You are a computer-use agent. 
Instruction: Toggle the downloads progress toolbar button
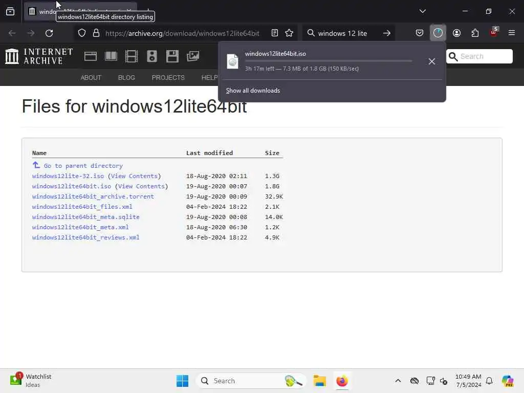438,33
